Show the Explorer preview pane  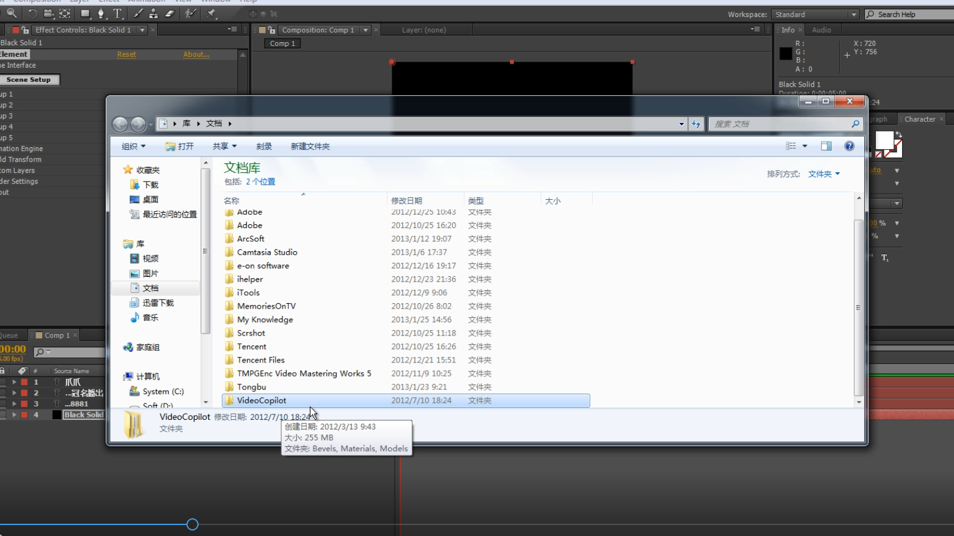point(826,146)
